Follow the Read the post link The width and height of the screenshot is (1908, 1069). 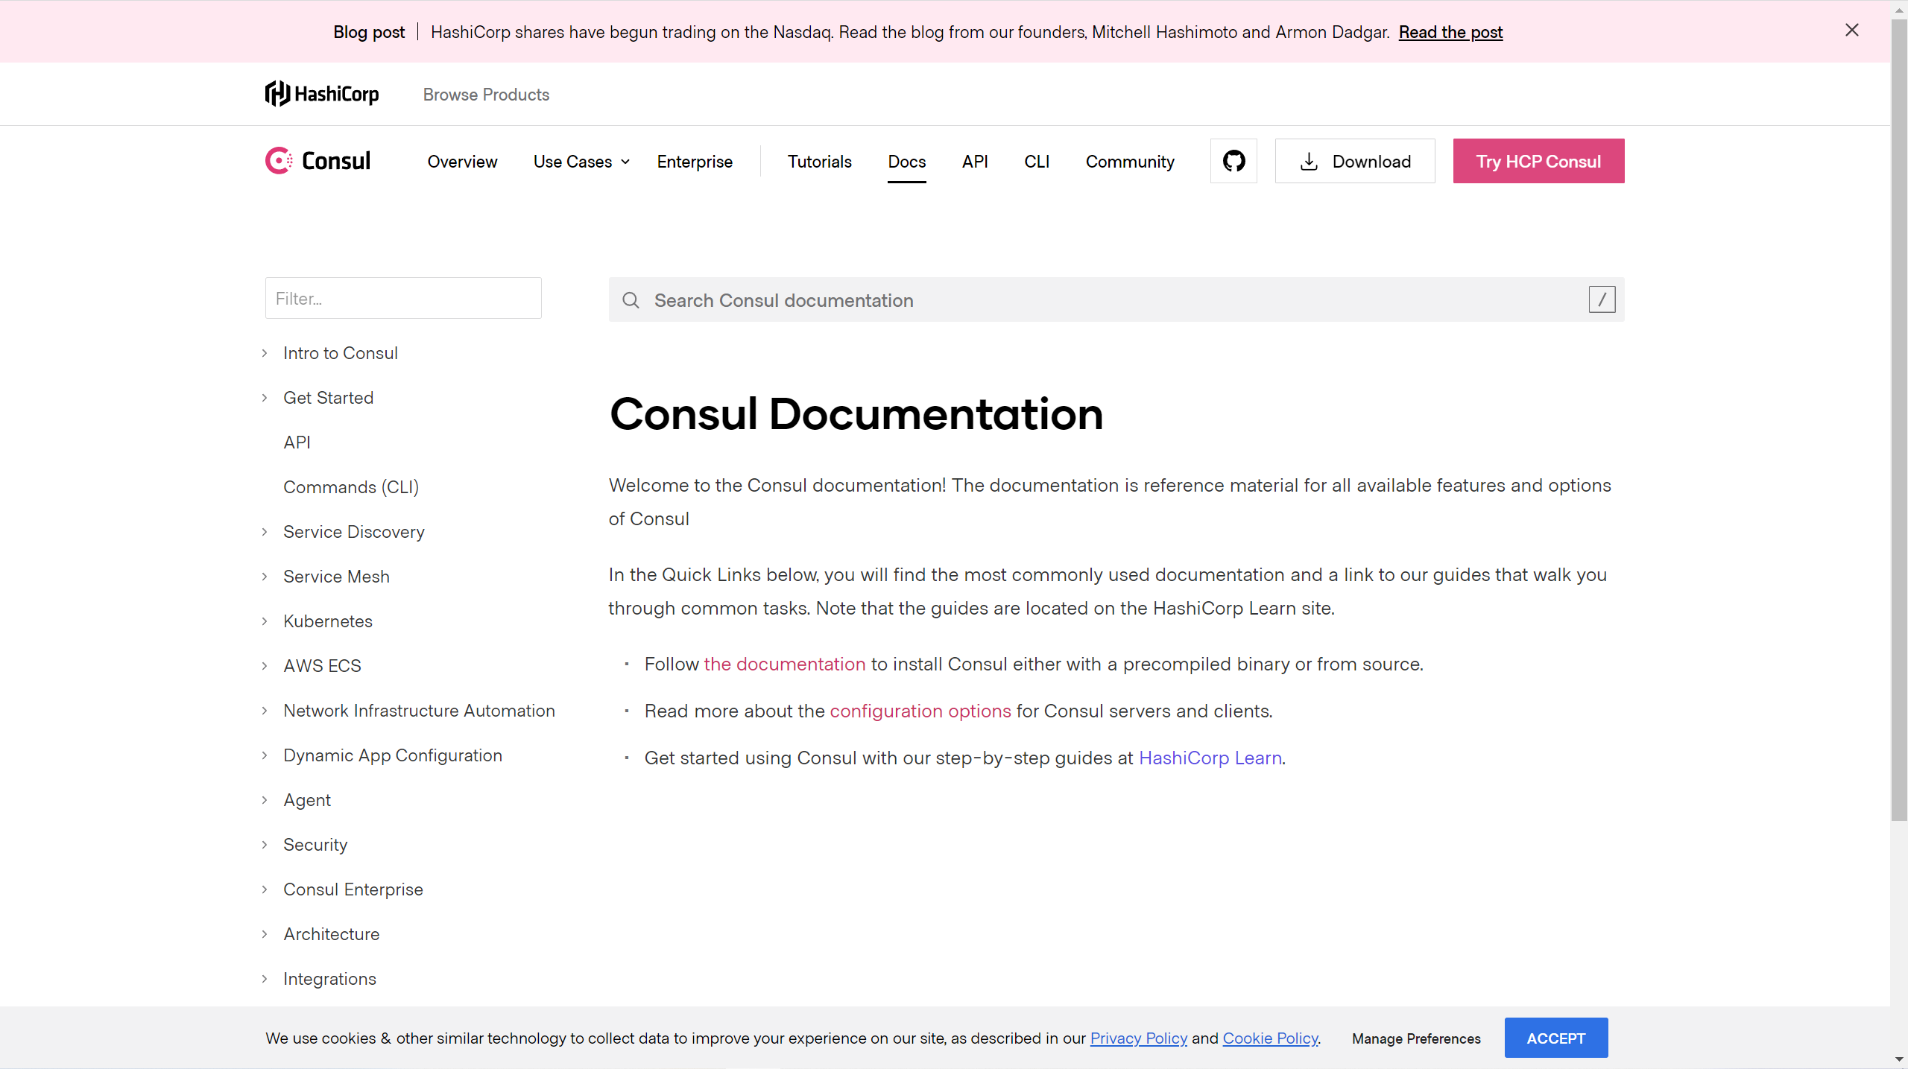(1450, 32)
